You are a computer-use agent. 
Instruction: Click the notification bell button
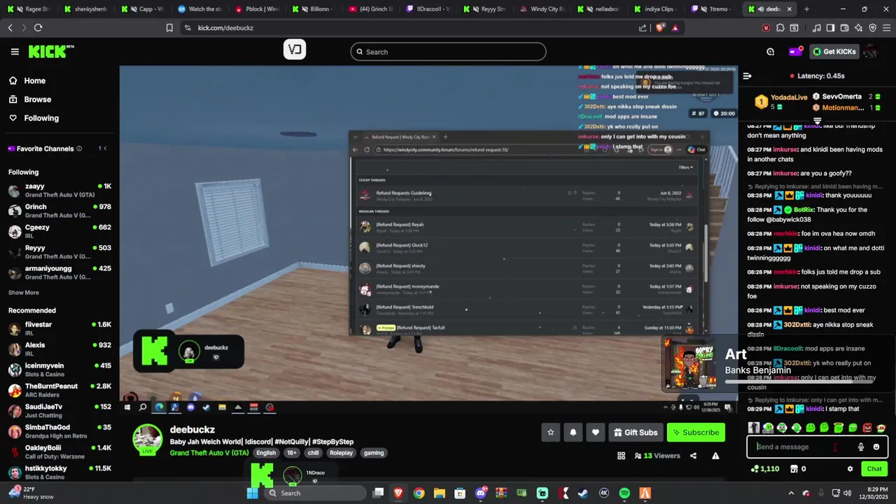tap(573, 433)
